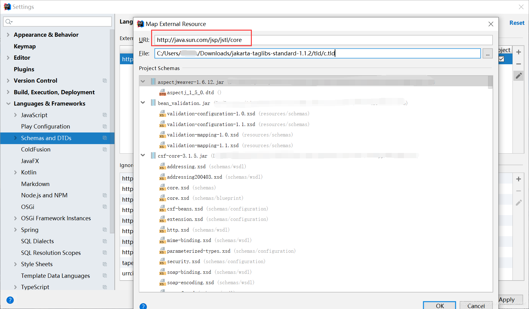Select soap-encoding.xsd schema
The height and width of the screenshot is (309, 529).
click(x=190, y=283)
